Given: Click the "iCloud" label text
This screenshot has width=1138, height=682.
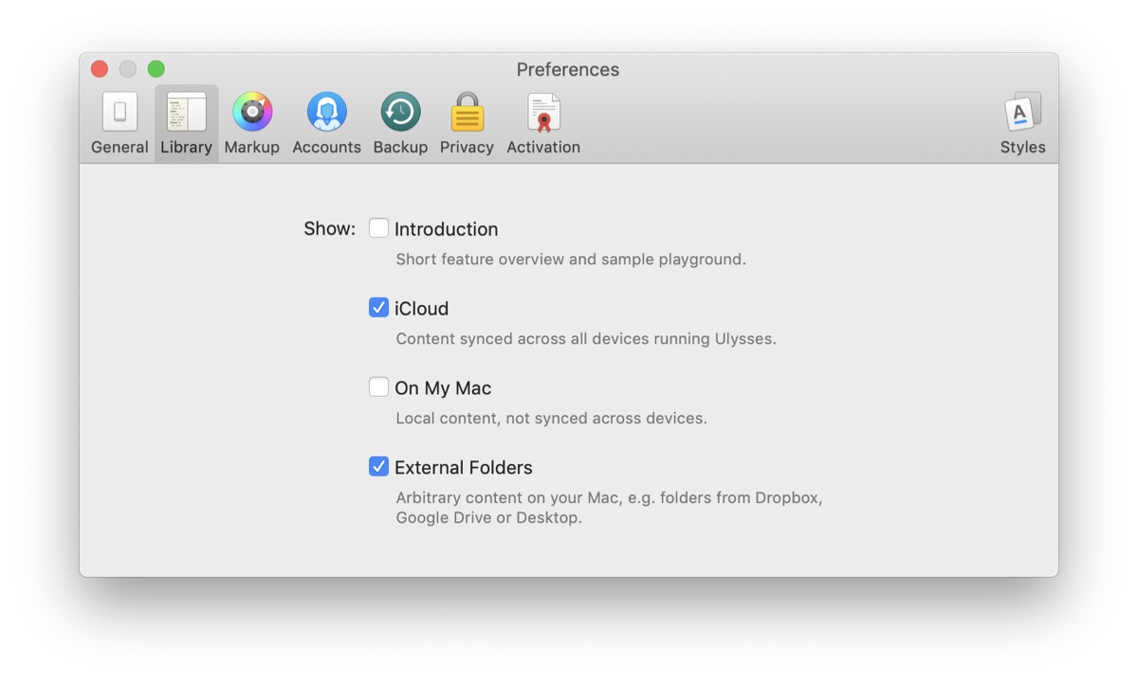Looking at the screenshot, I should pyautogui.click(x=421, y=309).
